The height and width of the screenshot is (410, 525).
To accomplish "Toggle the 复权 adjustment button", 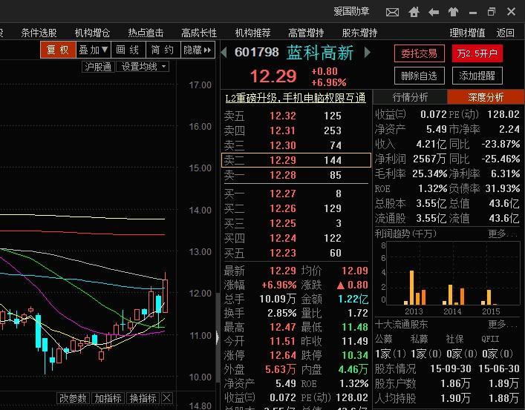I will [58, 50].
